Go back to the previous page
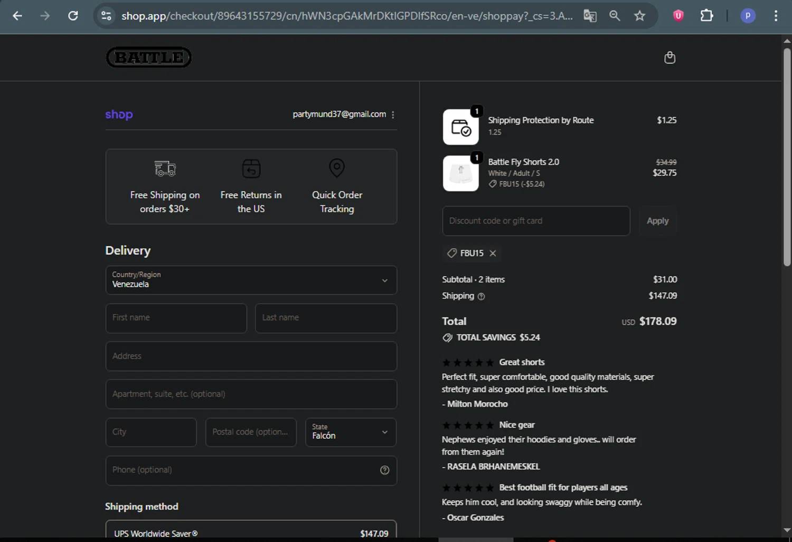 17,16
